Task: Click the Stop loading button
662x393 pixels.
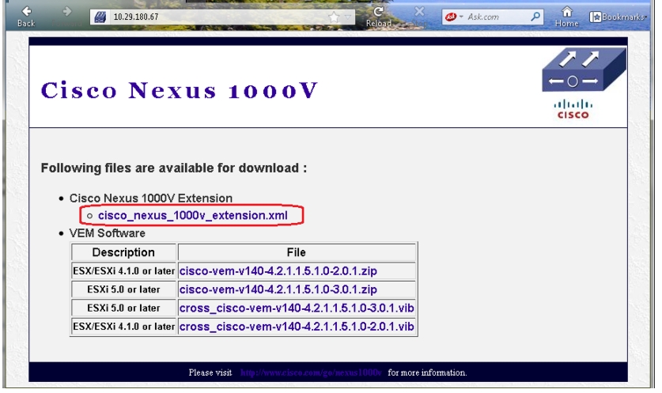Action: (x=419, y=16)
